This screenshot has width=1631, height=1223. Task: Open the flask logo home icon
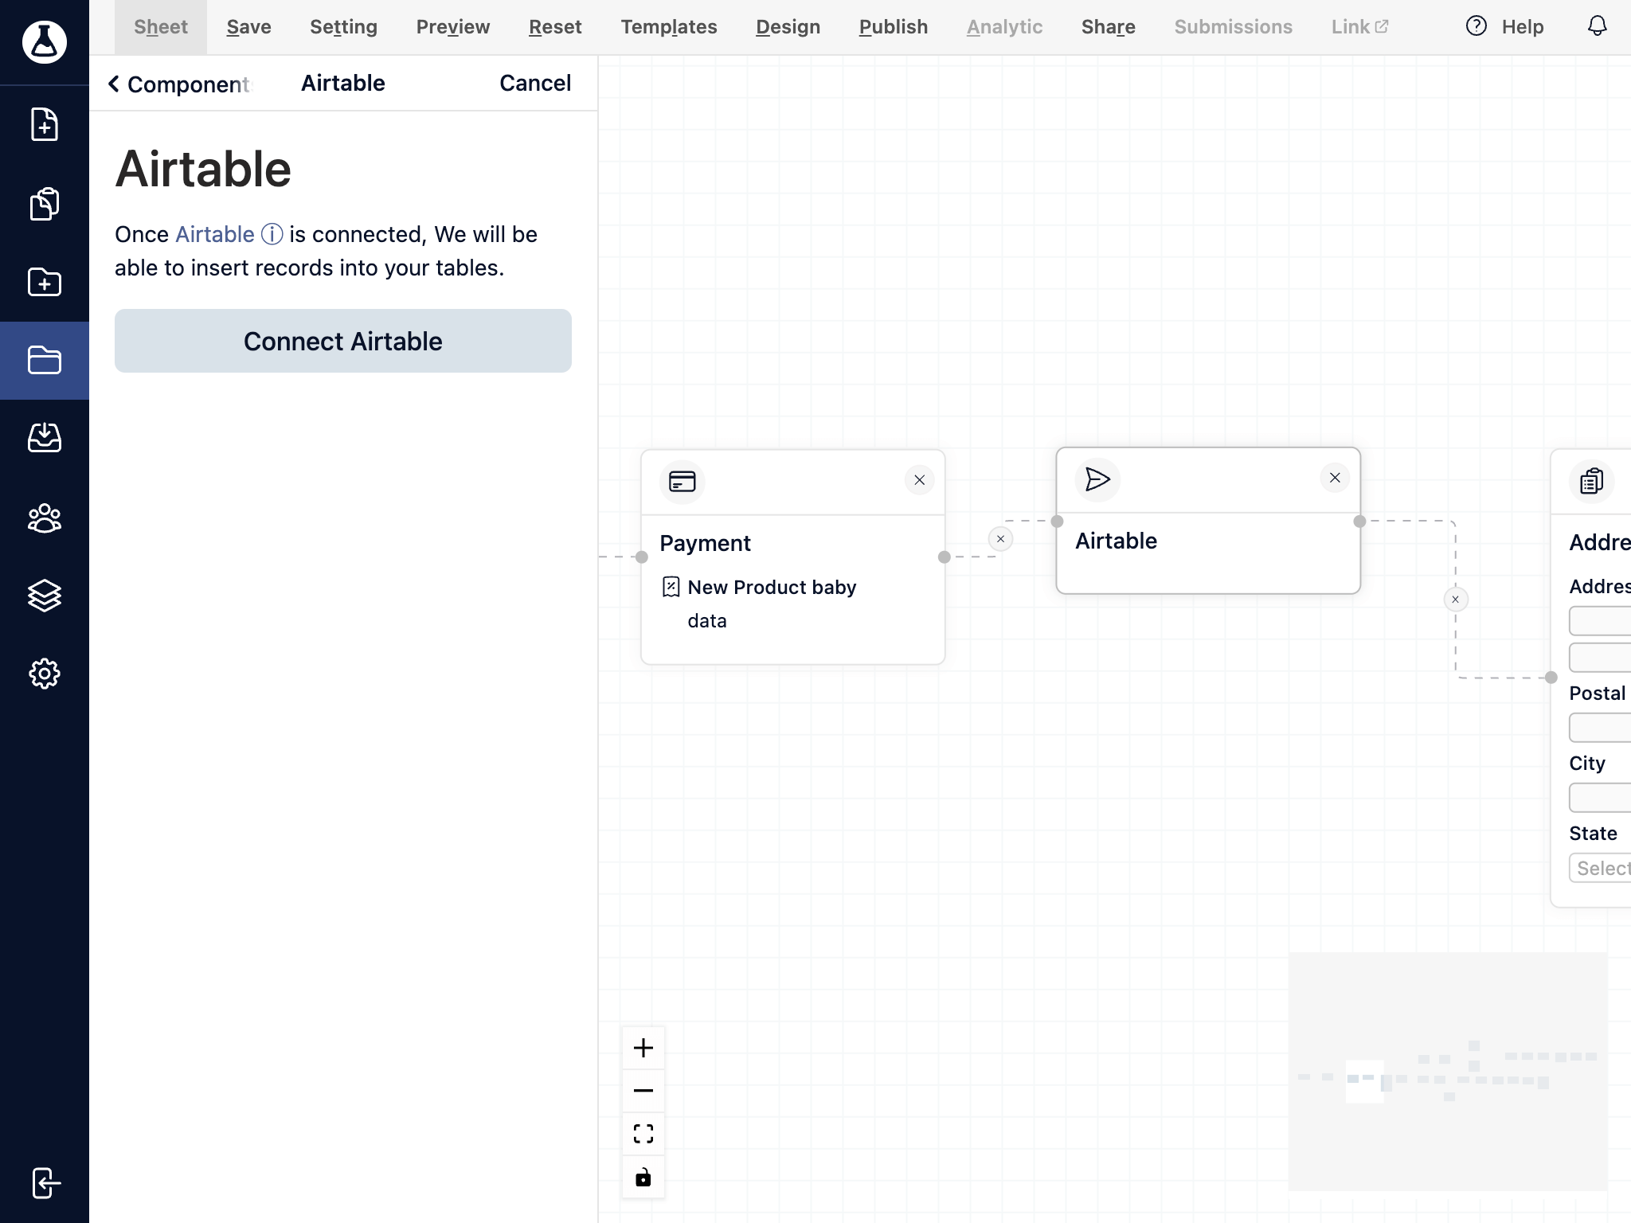coord(44,41)
